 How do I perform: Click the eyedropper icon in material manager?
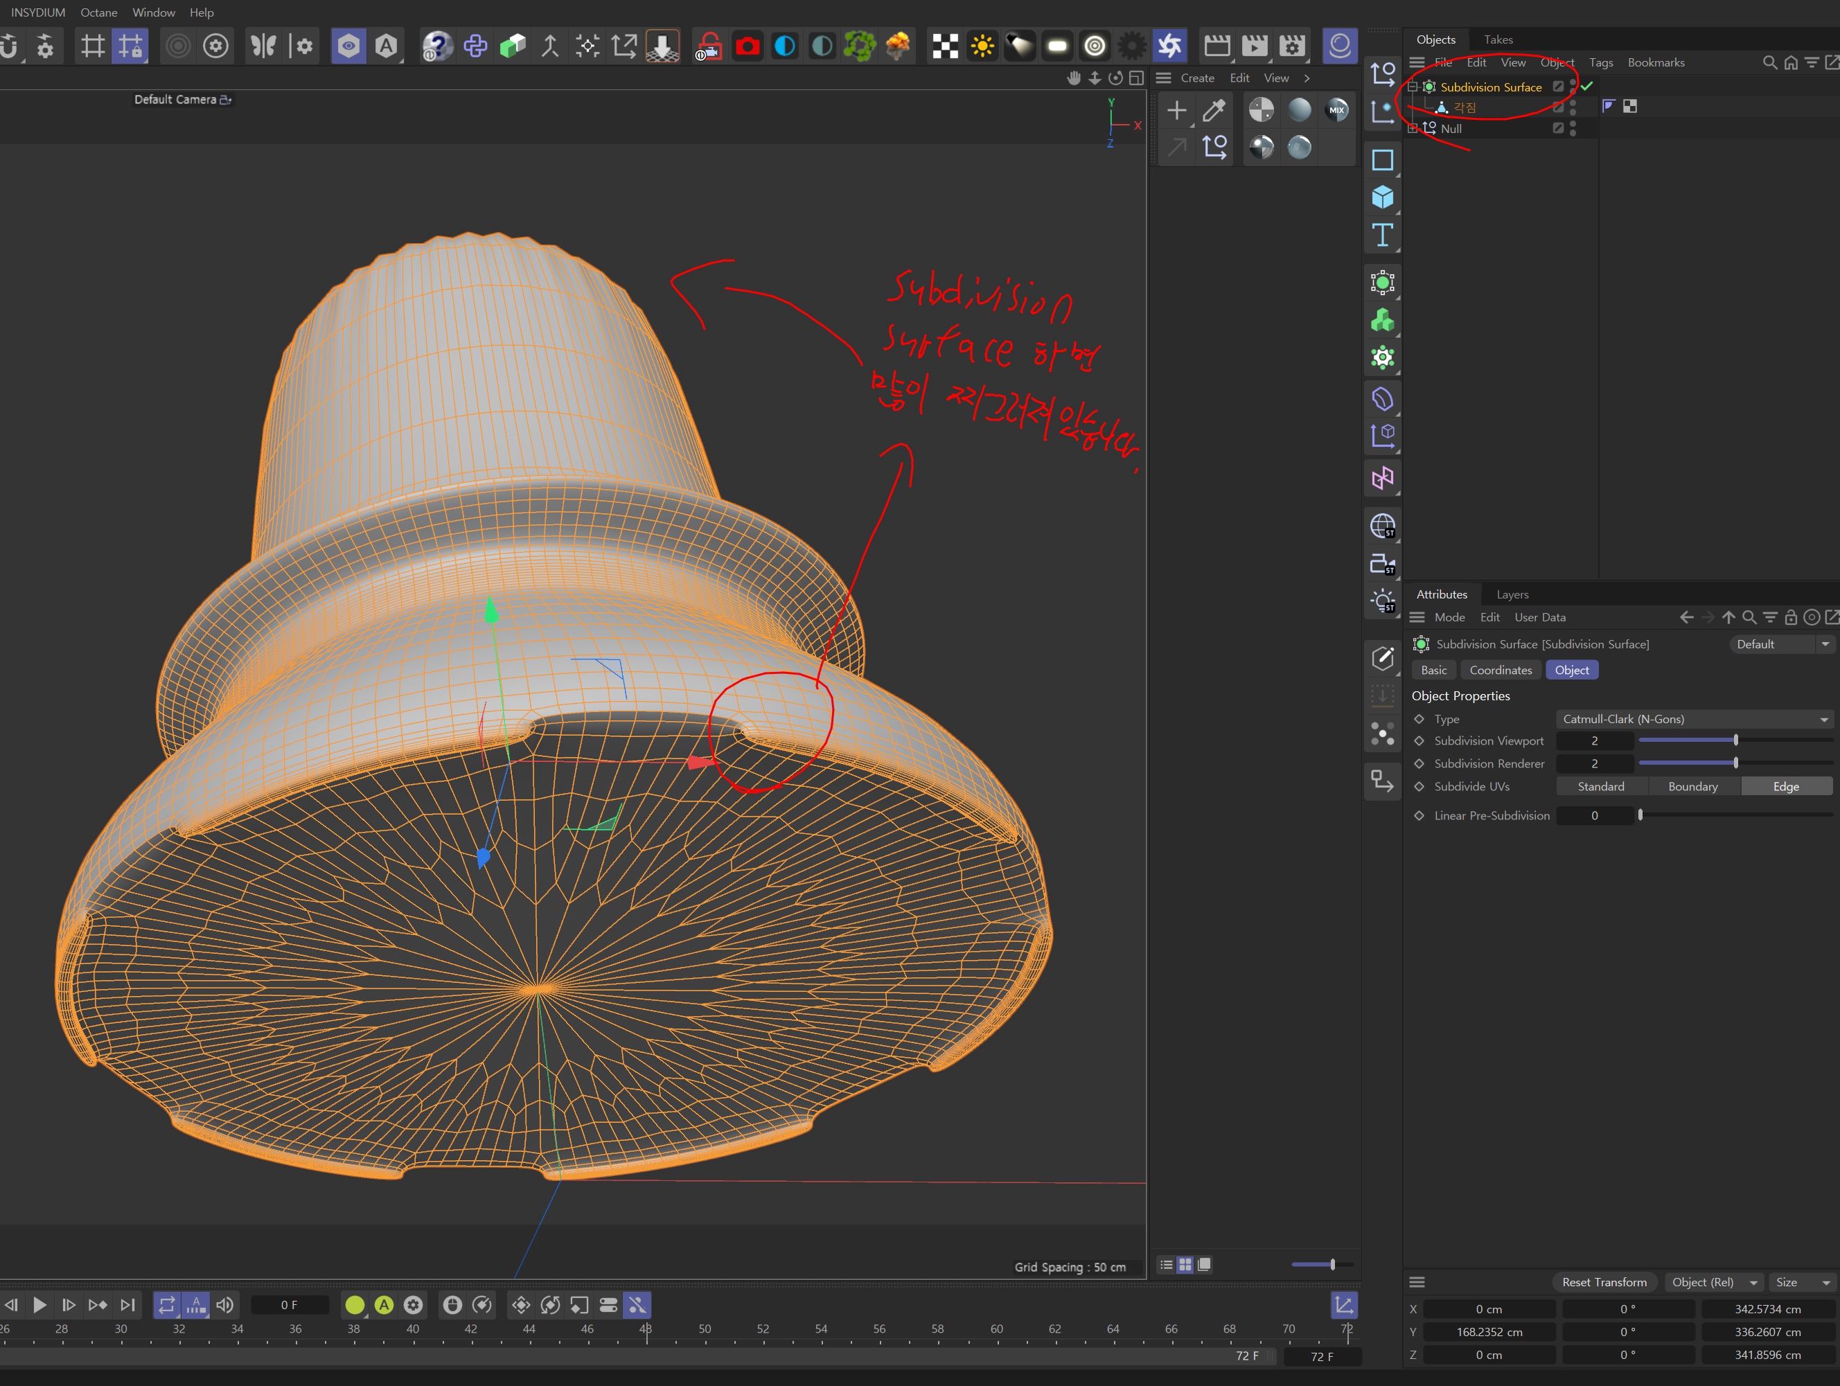(x=1214, y=110)
